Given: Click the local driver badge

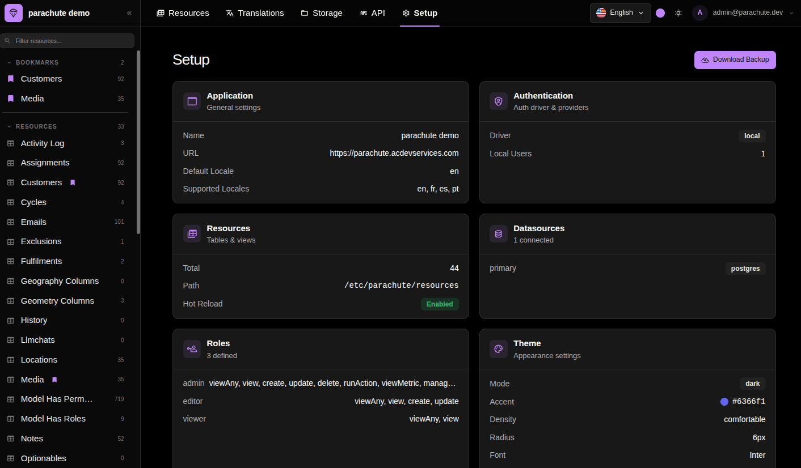Looking at the screenshot, I should point(752,136).
